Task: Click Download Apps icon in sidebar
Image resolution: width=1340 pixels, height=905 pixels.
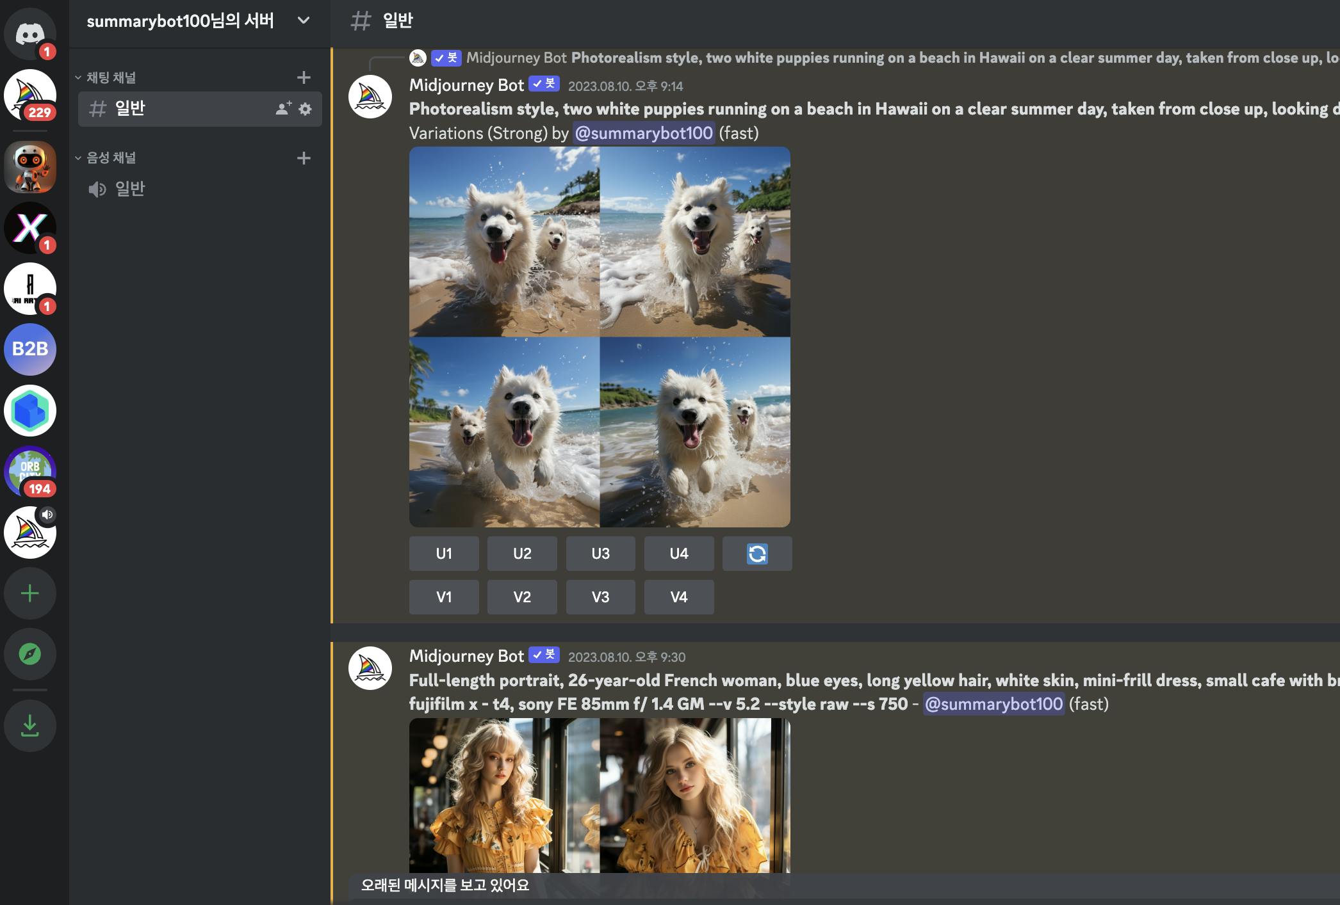Action: pyautogui.click(x=29, y=726)
